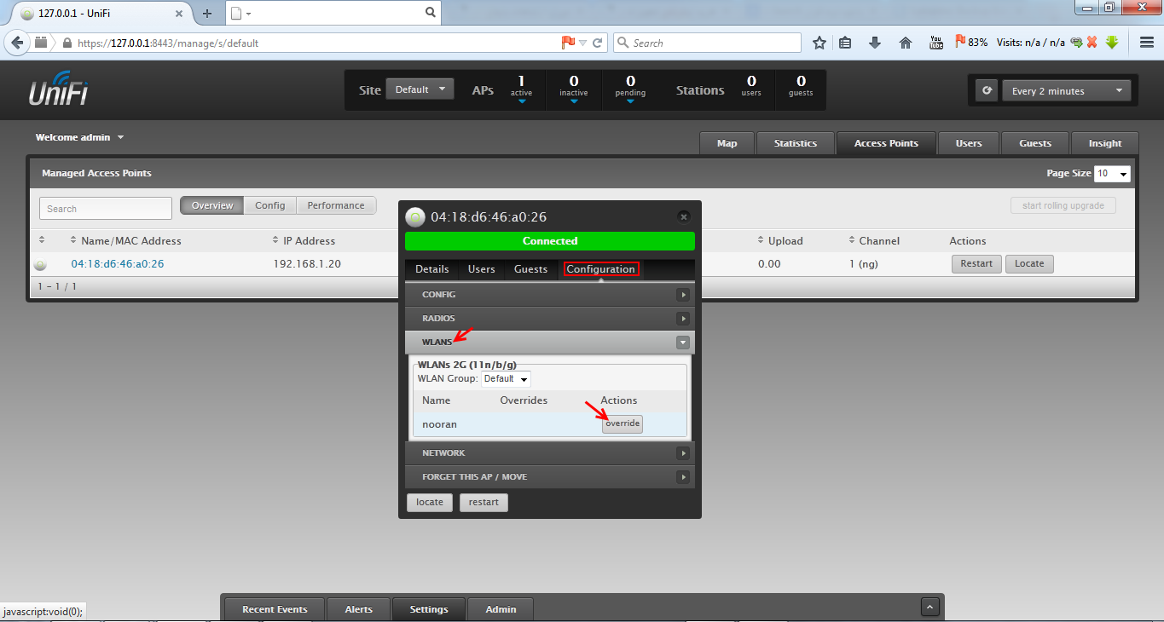Click the 83% flag rating indicator
1164x622 pixels.
pyautogui.click(x=971, y=42)
